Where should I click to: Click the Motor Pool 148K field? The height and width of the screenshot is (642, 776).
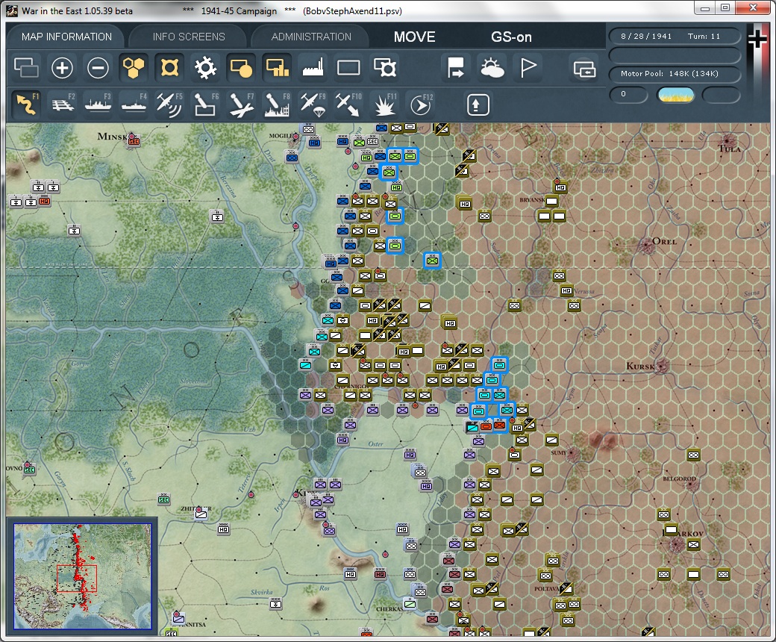coord(674,73)
